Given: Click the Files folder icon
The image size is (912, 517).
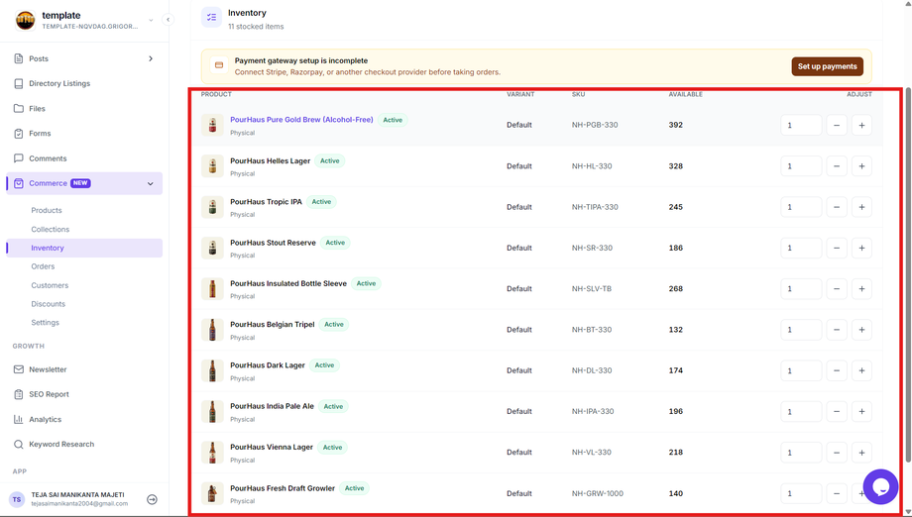Looking at the screenshot, I should click(x=19, y=109).
